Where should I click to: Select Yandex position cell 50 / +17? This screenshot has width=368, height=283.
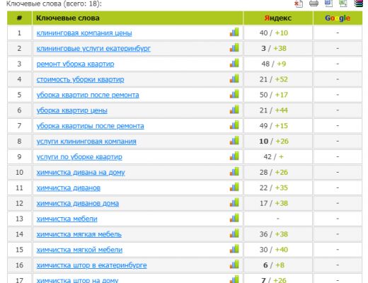click(278, 95)
